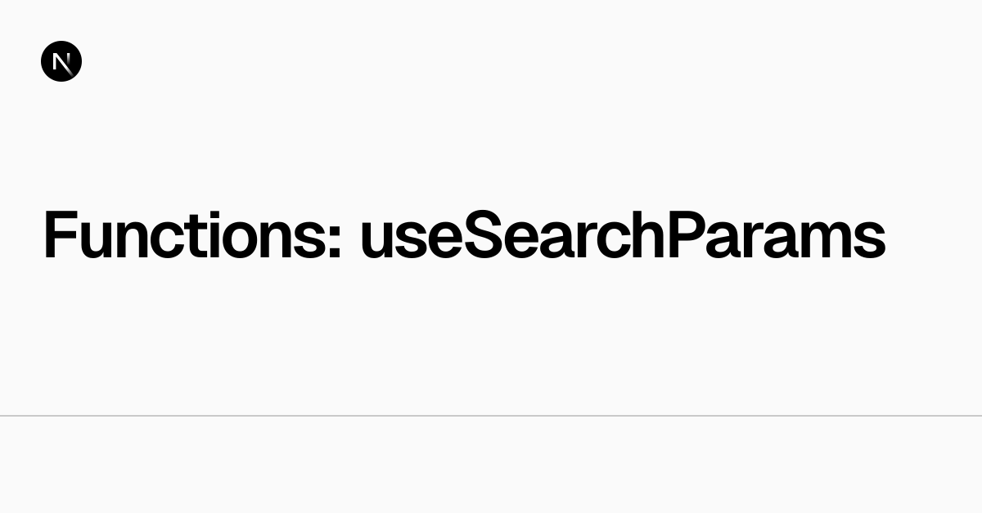This screenshot has height=513, width=982.
Task: Click the Next.js logo icon
Action: [61, 61]
